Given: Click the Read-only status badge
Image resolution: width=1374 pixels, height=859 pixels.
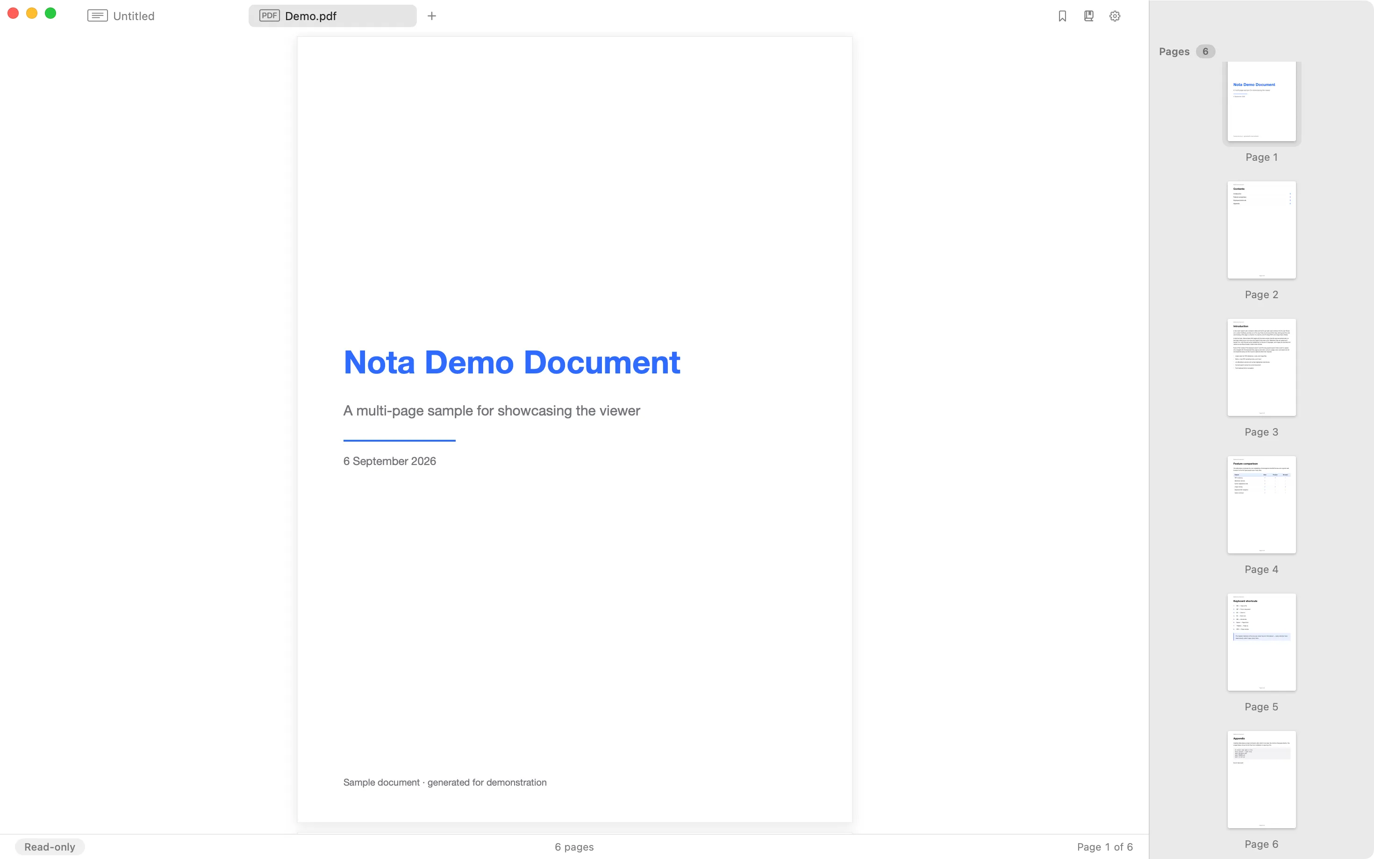Looking at the screenshot, I should (x=50, y=846).
